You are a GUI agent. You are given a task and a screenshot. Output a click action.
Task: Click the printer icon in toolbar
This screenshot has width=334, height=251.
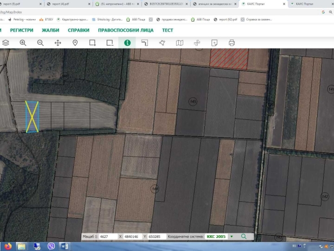click(x=232, y=43)
